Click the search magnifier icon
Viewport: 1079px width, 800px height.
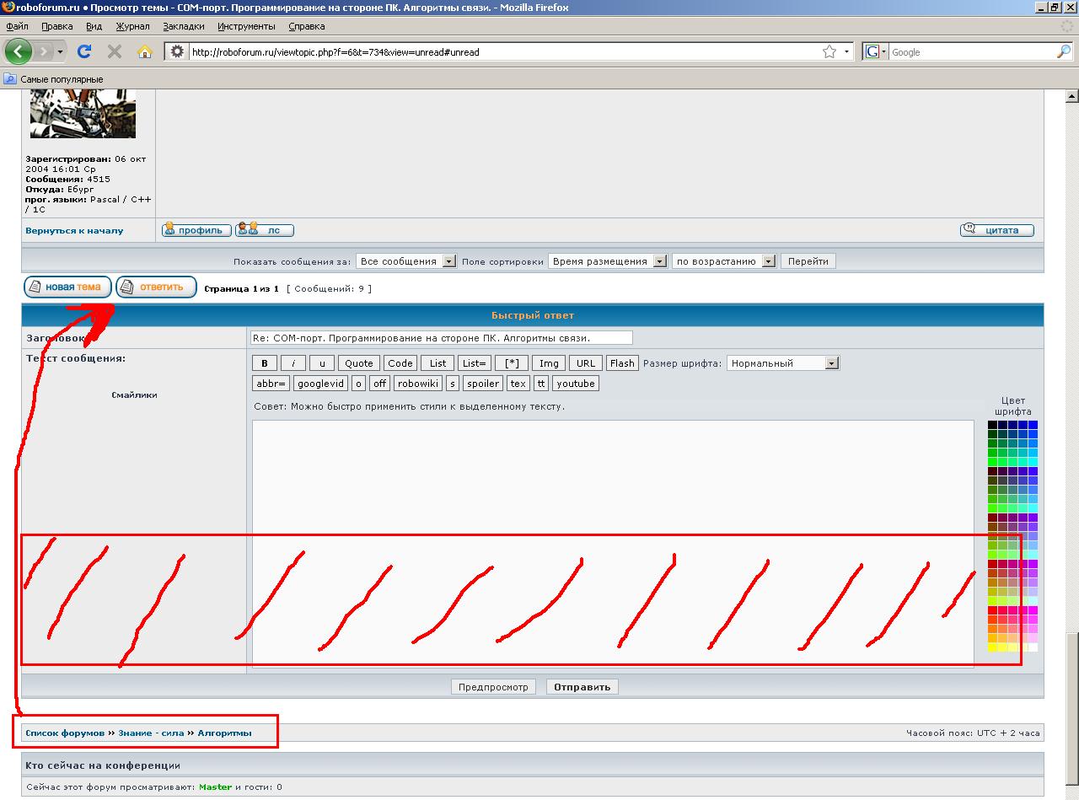pos(1063,51)
